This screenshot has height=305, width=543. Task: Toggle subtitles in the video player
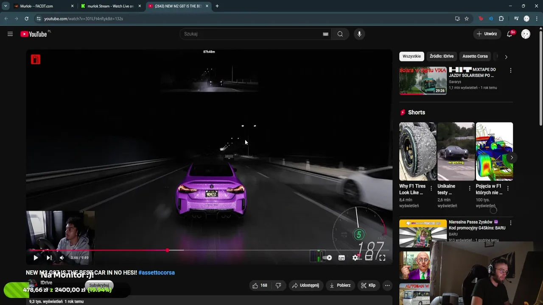(341, 258)
